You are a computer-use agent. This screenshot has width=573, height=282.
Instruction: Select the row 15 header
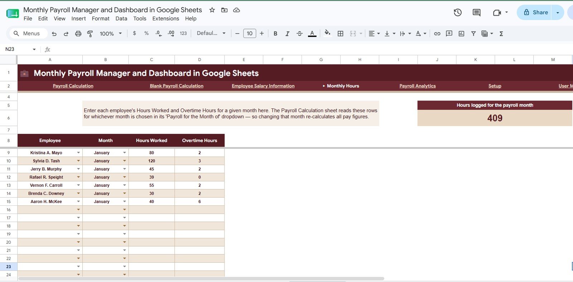[9, 201]
